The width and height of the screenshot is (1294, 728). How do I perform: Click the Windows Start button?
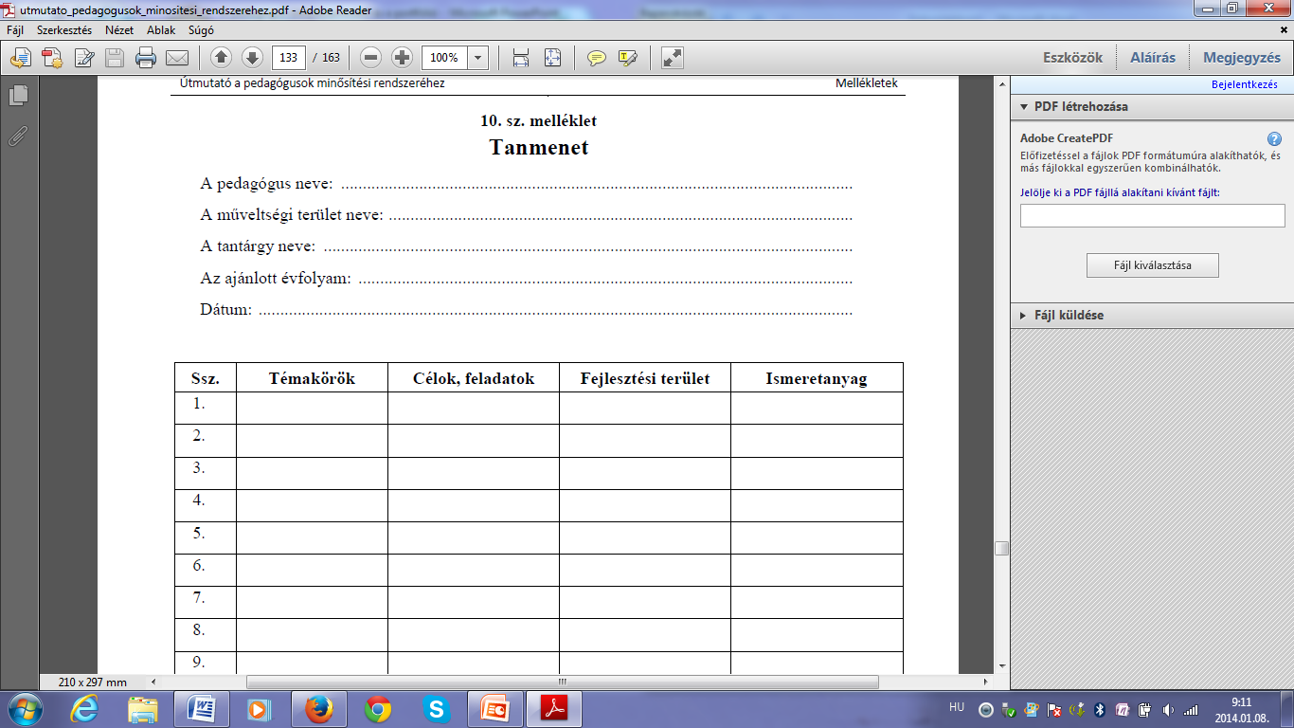point(26,708)
